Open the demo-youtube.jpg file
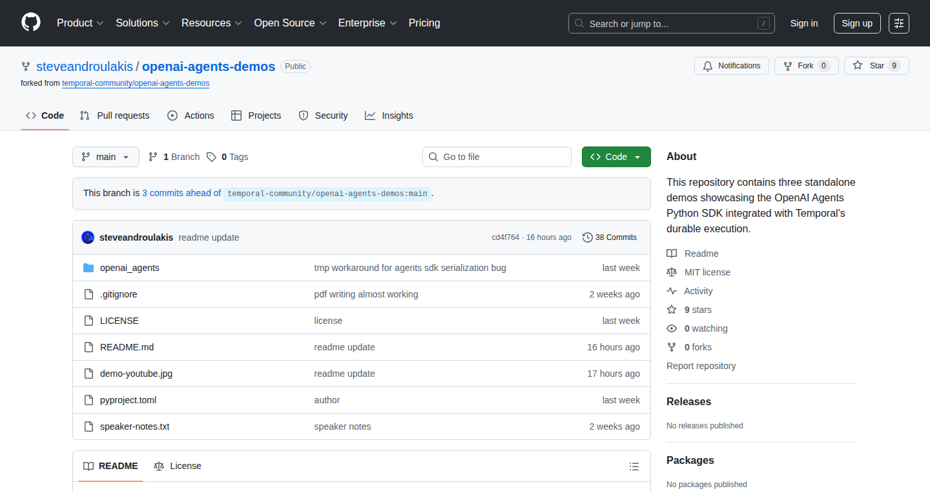 click(136, 374)
